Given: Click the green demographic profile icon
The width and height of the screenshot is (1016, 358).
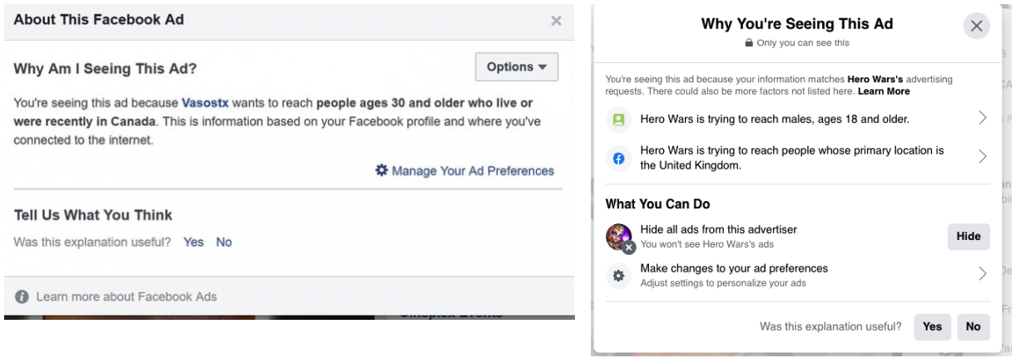Looking at the screenshot, I should pos(618,119).
